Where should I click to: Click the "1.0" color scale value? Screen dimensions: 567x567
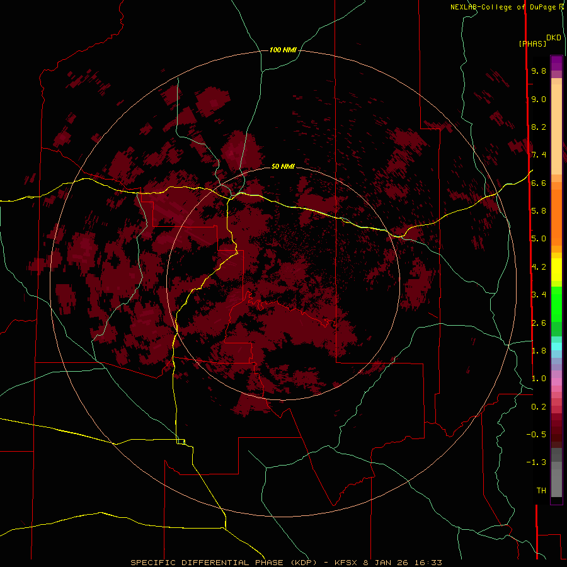point(539,379)
